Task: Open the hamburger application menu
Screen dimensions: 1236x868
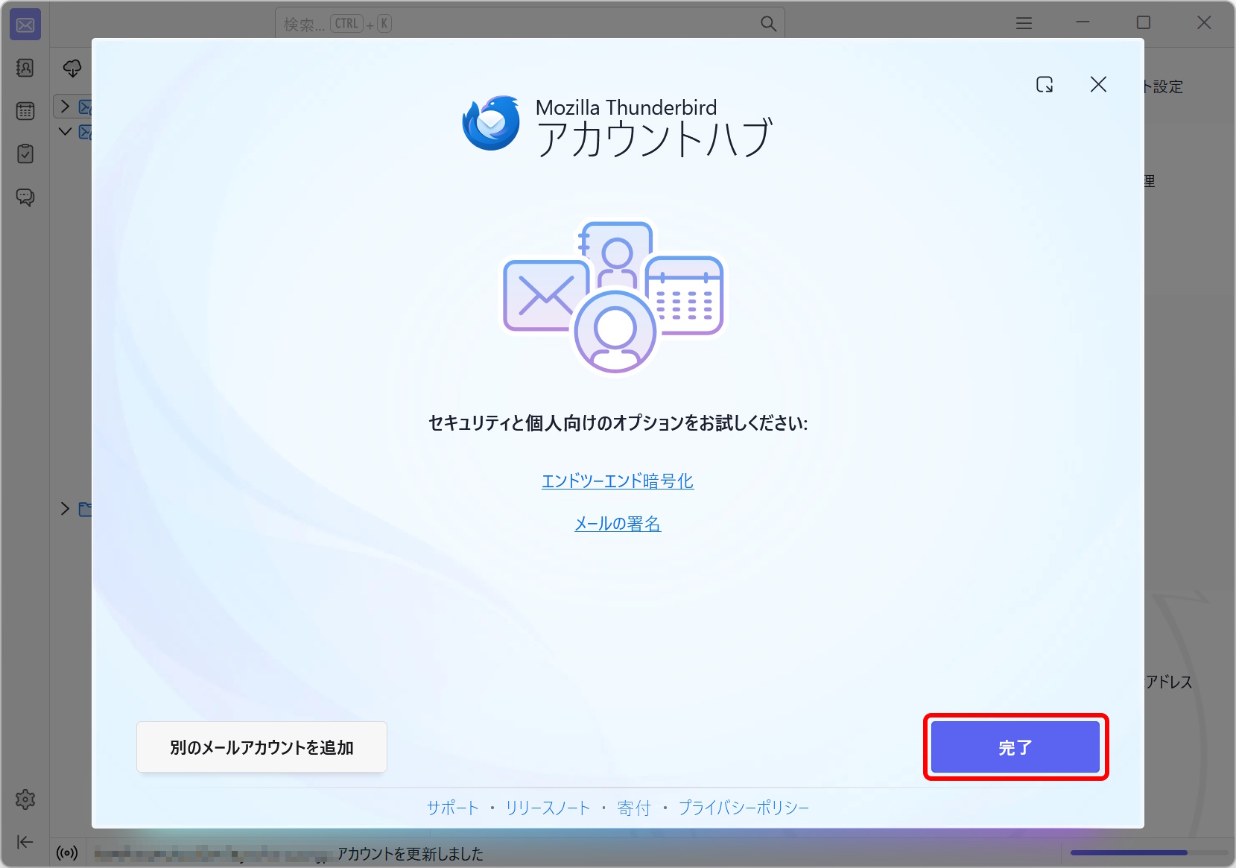Action: pyautogui.click(x=1024, y=23)
